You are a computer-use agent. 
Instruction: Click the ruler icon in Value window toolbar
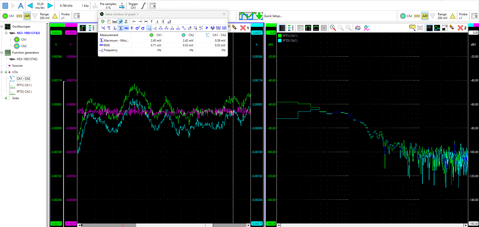point(115,22)
